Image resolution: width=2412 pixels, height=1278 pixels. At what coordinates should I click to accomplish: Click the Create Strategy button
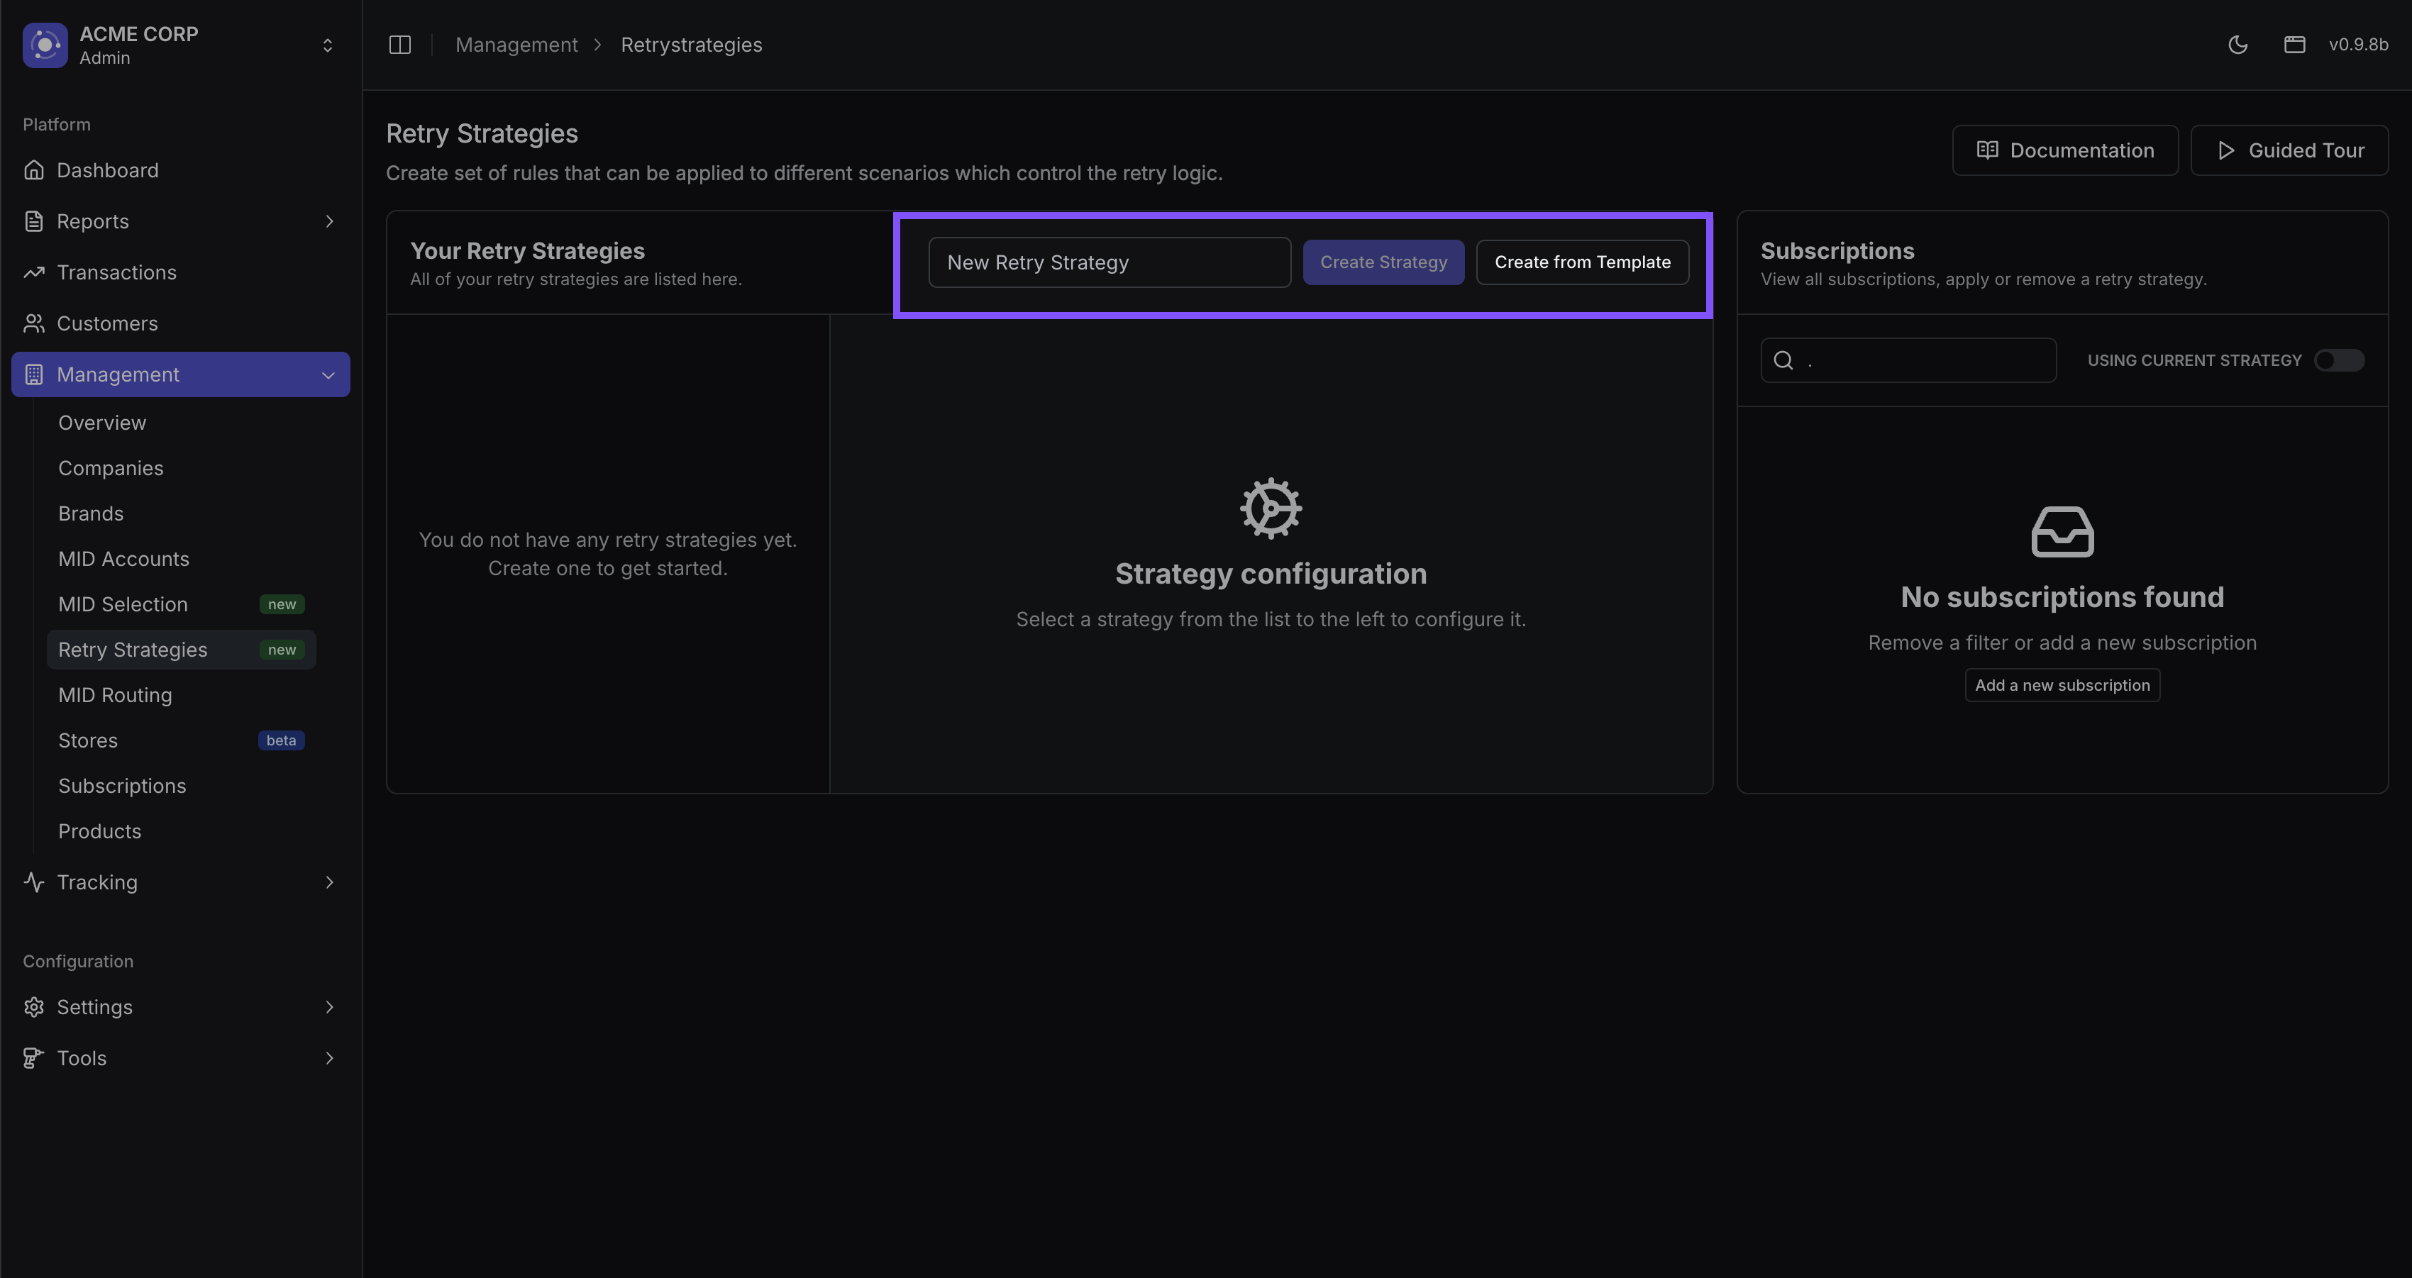pos(1383,262)
